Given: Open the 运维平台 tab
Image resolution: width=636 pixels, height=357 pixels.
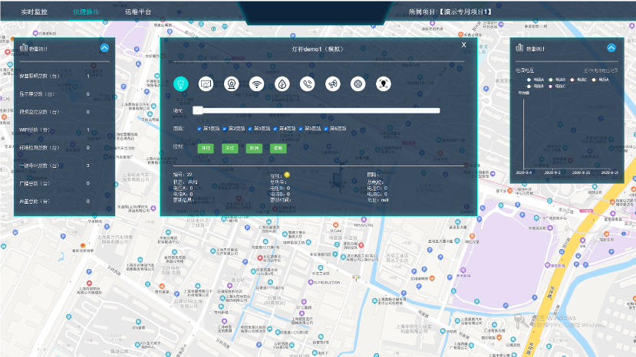Looking at the screenshot, I should point(138,12).
